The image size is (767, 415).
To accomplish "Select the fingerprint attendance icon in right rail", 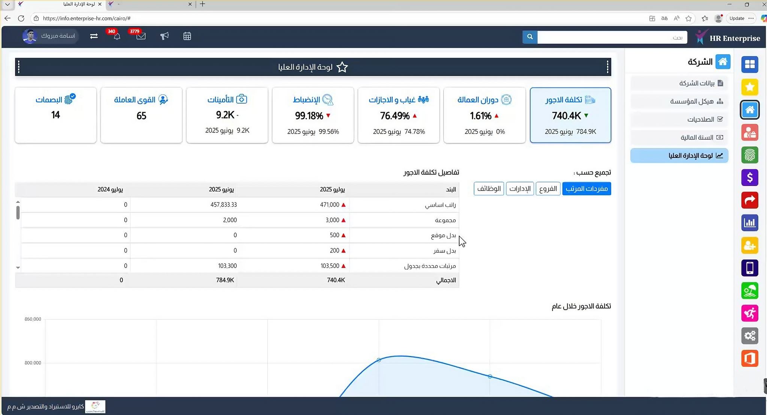I will [x=750, y=155].
